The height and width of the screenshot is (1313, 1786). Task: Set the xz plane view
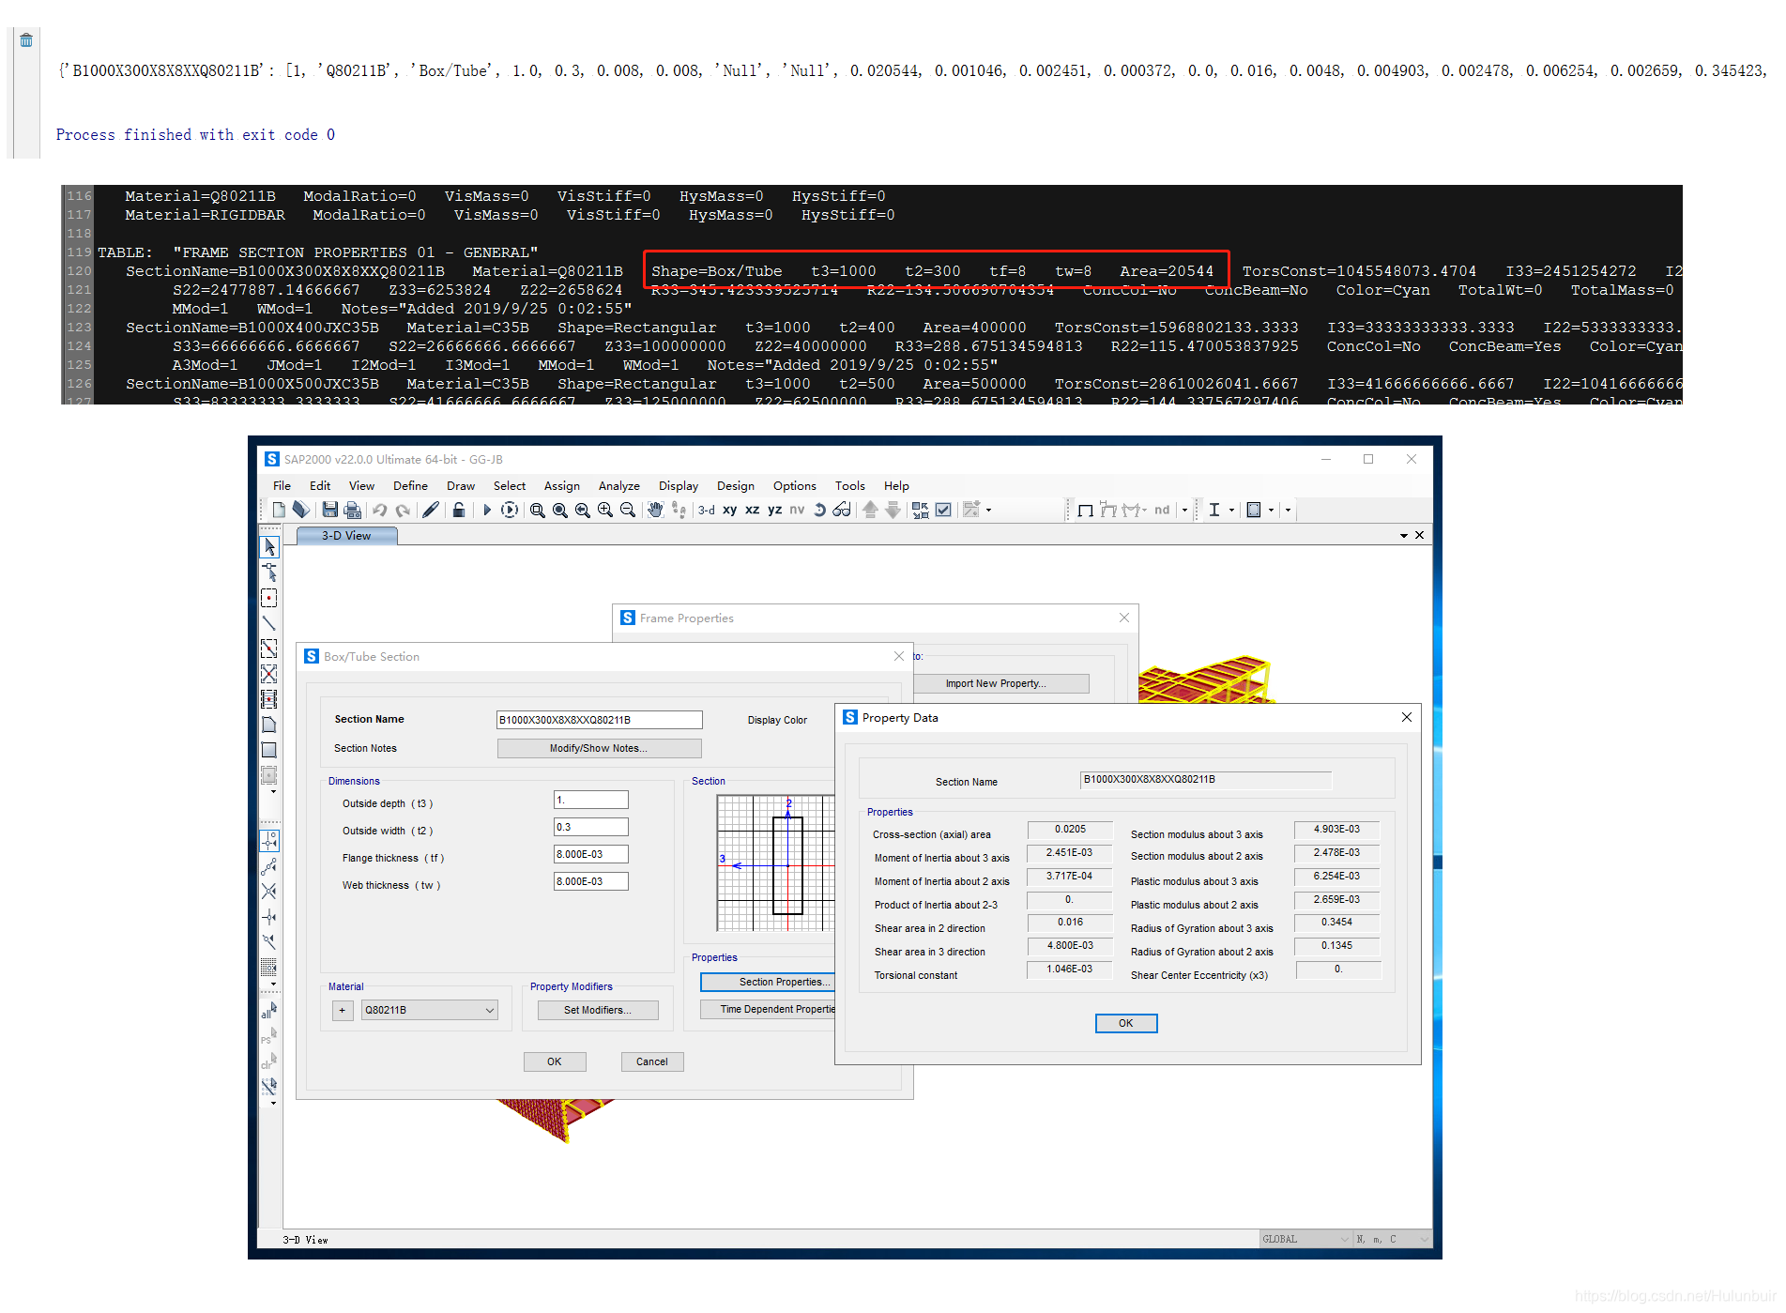click(752, 510)
